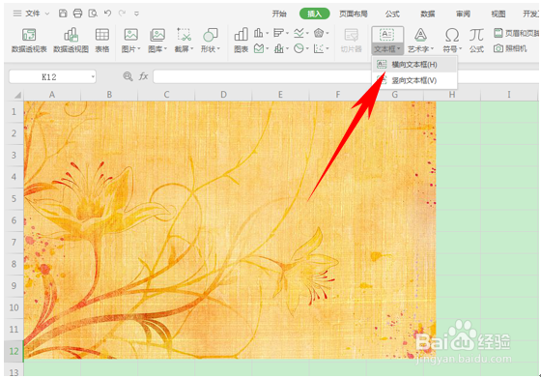Viewport: 541px width, 378px height.
Task: Select column A header
Action: pyautogui.click(x=52, y=95)
